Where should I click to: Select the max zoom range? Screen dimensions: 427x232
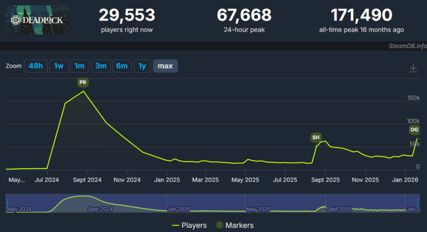(165, 66)
